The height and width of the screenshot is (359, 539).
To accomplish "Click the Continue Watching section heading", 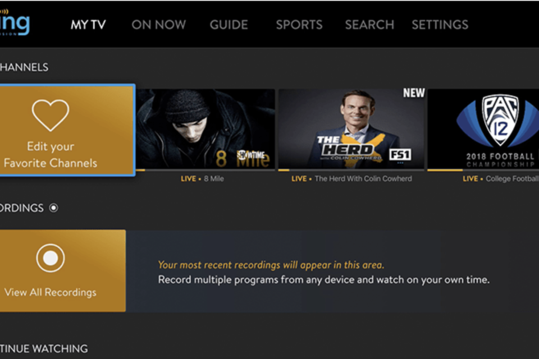I will [44, 349].
